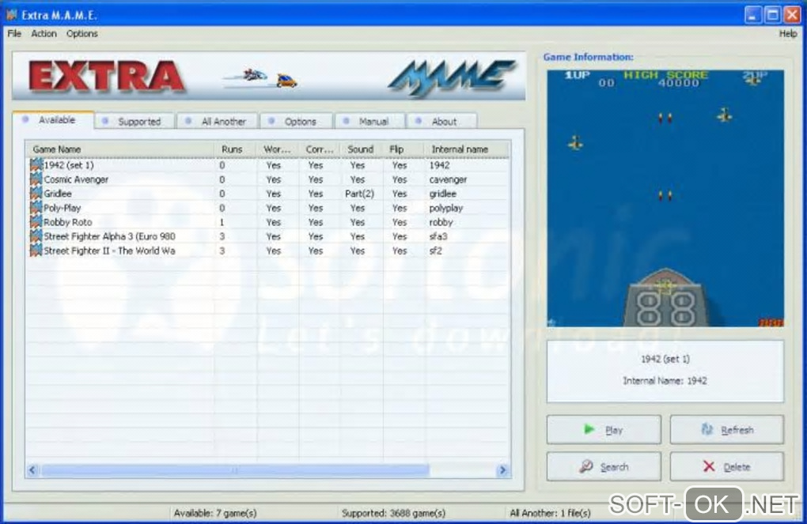The height and width of the screenshot is (524, 807).
Task: Select the Cosmic Avenger game row
Action: 267,179
